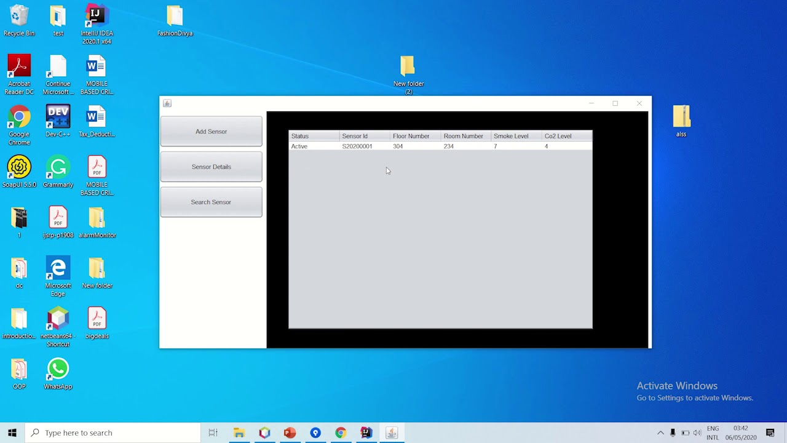Open the volume control in system tray
This screenshot has height=443, width=787.
[697, 433]
